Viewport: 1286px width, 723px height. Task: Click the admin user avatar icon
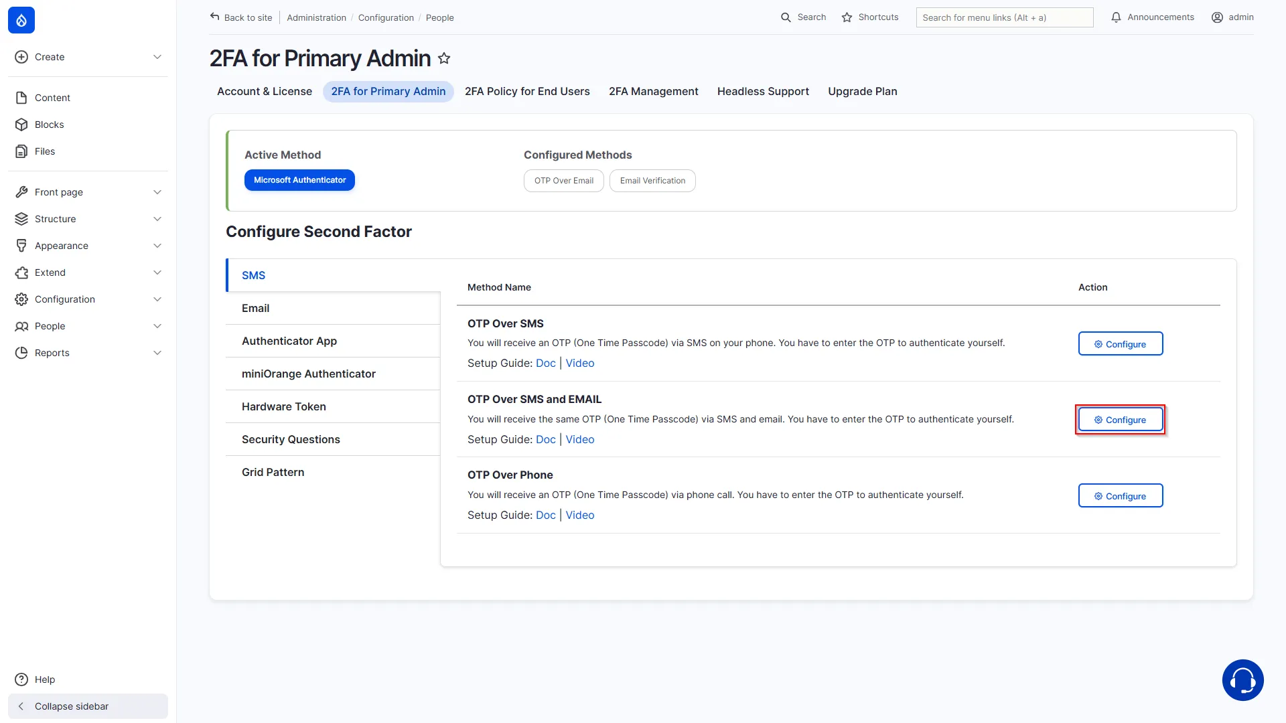point(1217,17)
